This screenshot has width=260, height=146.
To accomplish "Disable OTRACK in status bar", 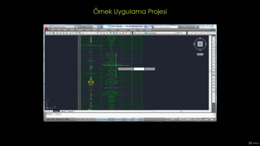I will pos(119,119).
